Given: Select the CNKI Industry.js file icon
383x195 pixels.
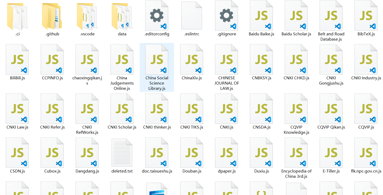Looking at the screenshot, I should tap(366, 59).
